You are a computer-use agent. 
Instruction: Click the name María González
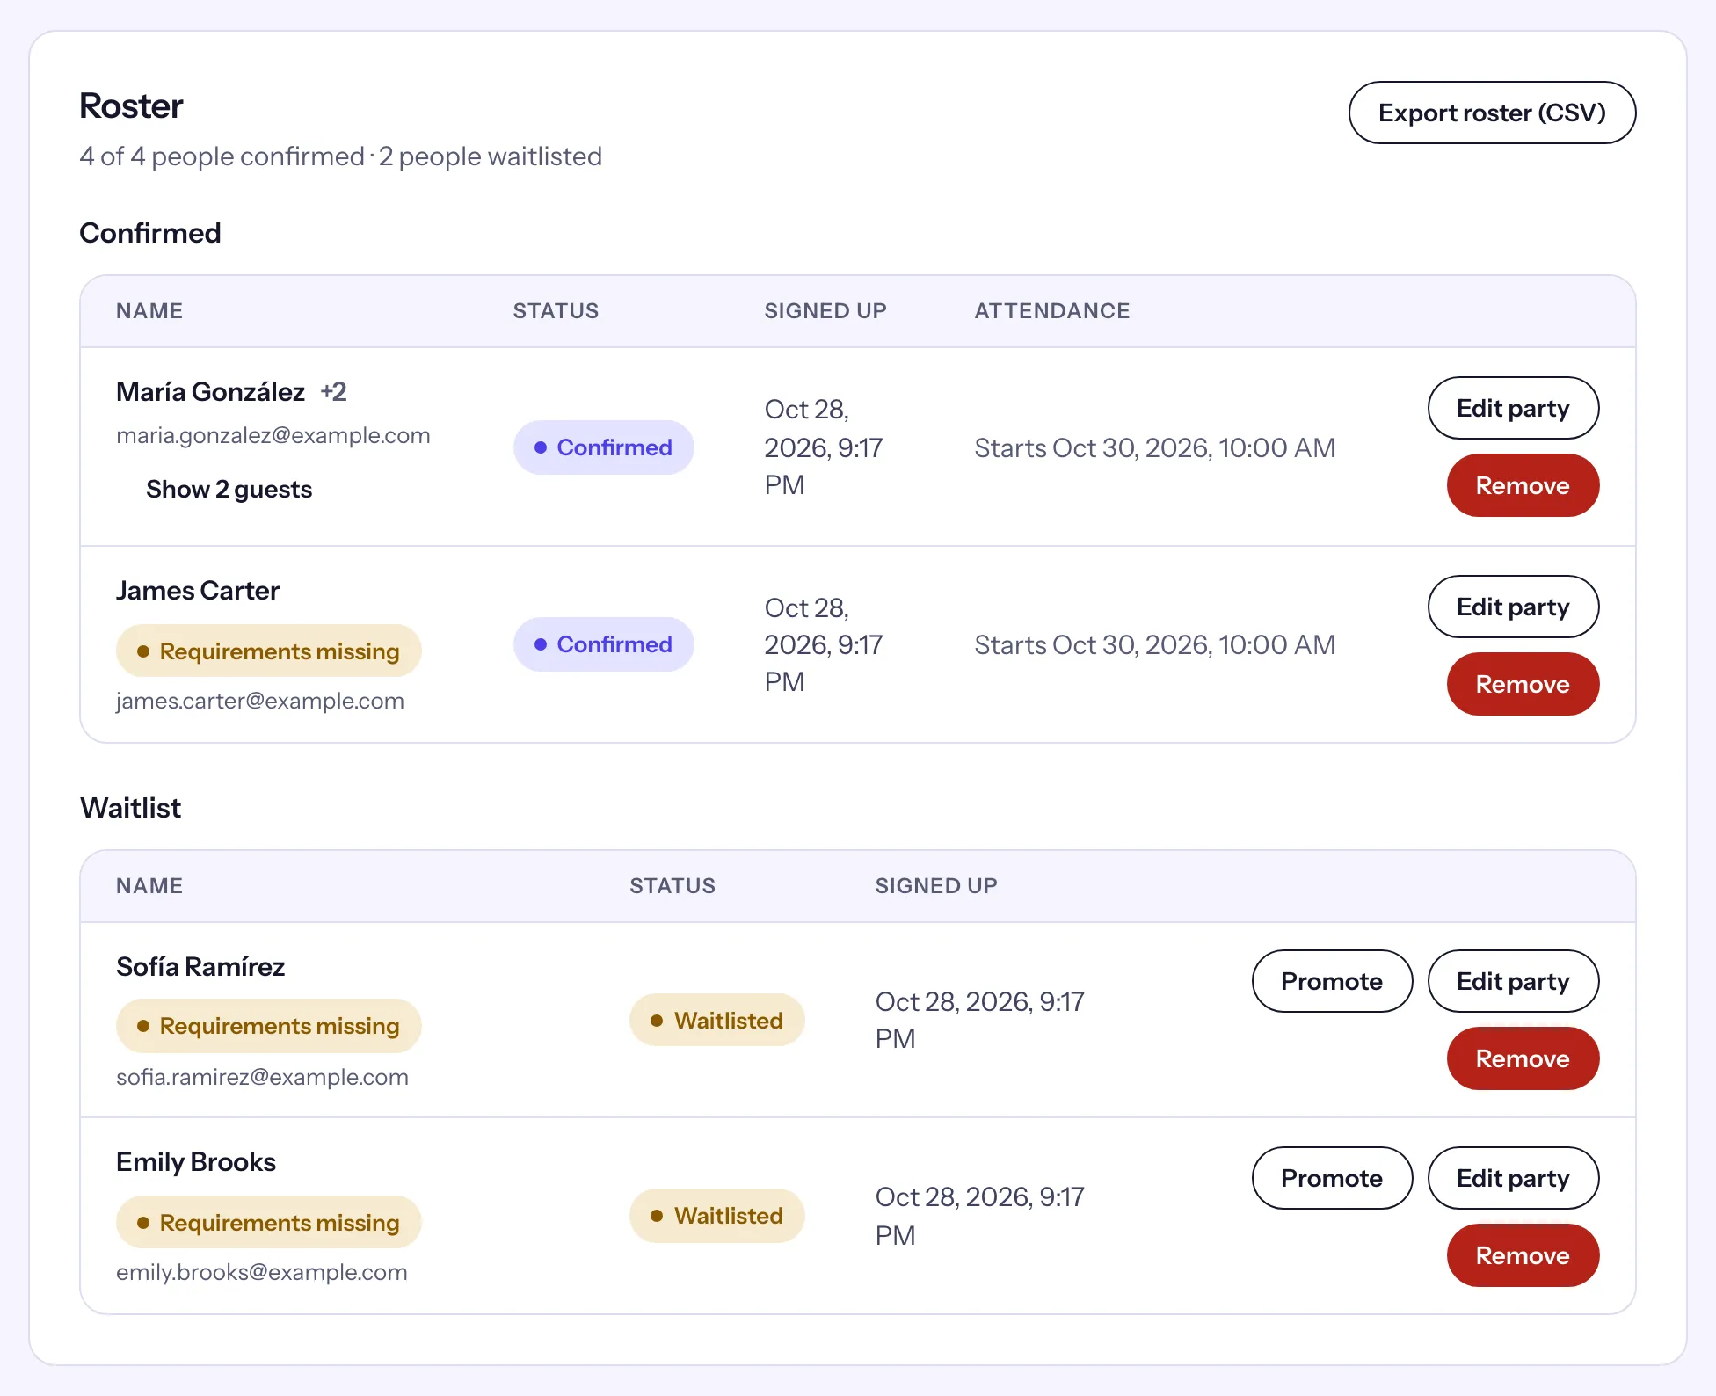(x=211, y=391)
